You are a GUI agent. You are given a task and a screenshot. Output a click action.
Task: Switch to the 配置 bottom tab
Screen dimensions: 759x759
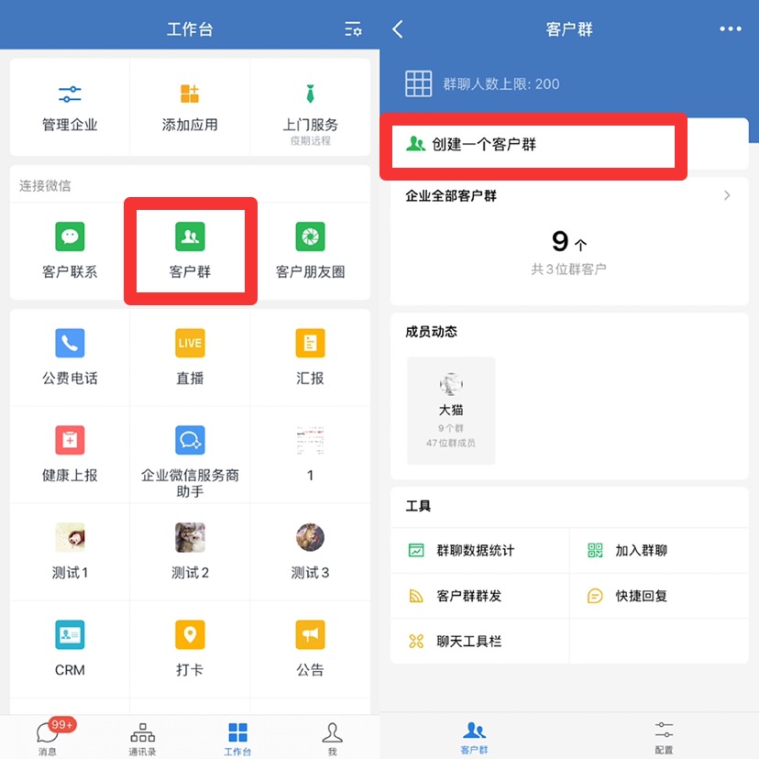[x=664, y=736]
